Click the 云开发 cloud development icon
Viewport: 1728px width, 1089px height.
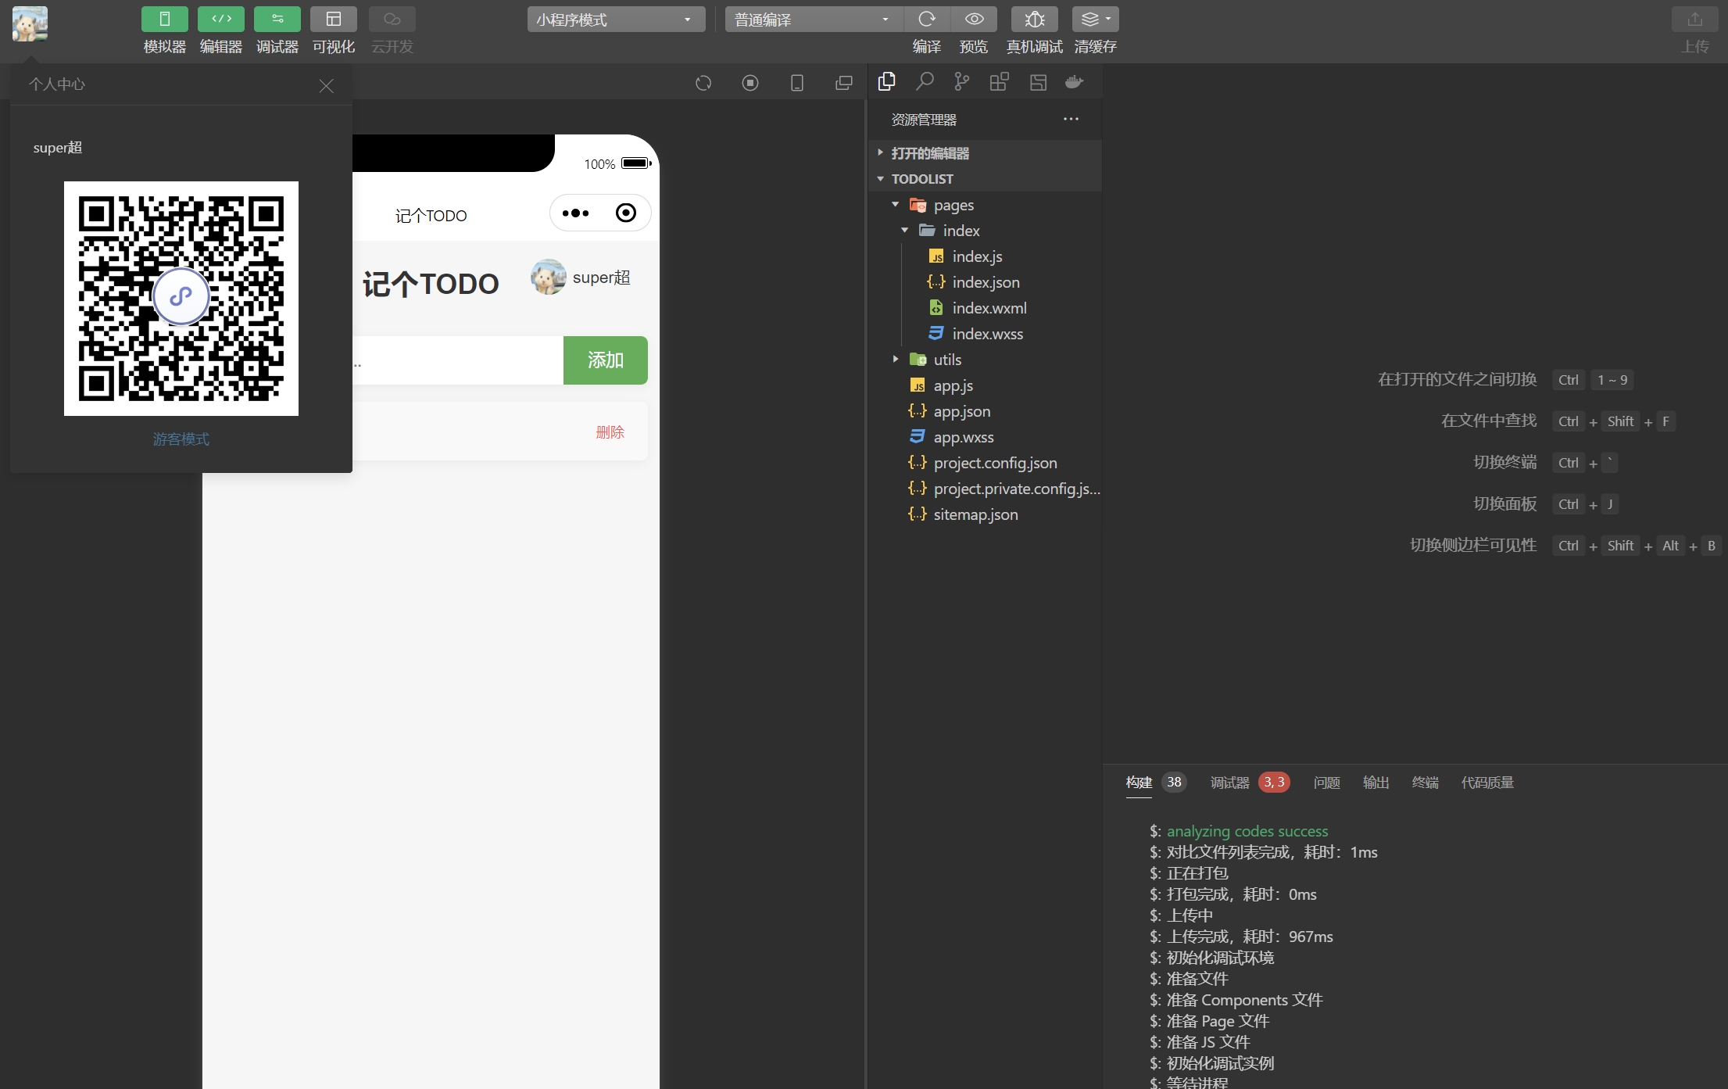coord(392,19)
